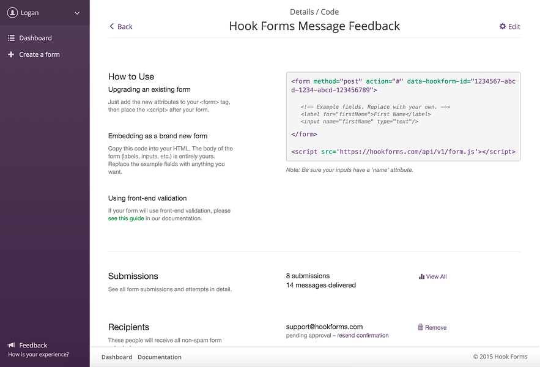Expand the Logan account dropdown chevron
Screen dimensions: 540x367
point(77,13)
